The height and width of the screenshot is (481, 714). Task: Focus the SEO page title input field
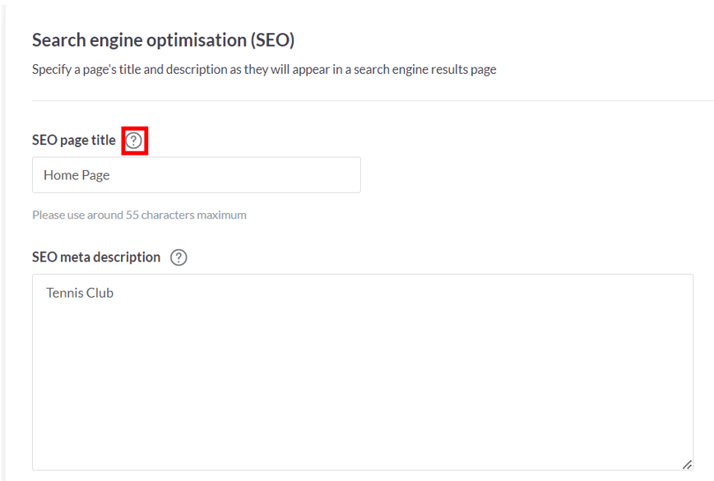197,175
